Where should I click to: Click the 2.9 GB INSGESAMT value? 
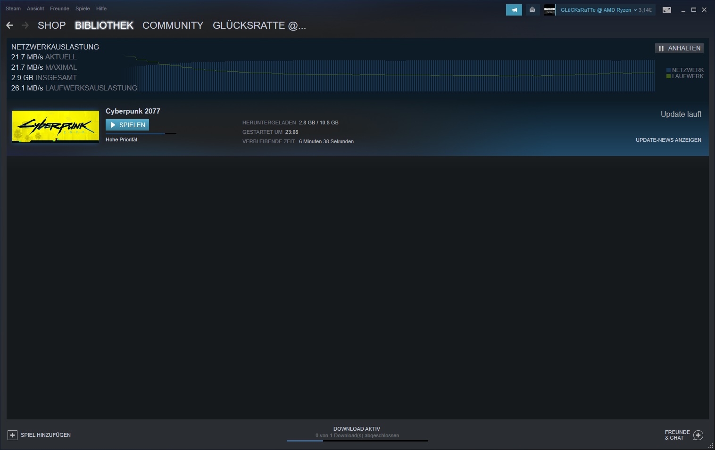click(x=44, y=78)
